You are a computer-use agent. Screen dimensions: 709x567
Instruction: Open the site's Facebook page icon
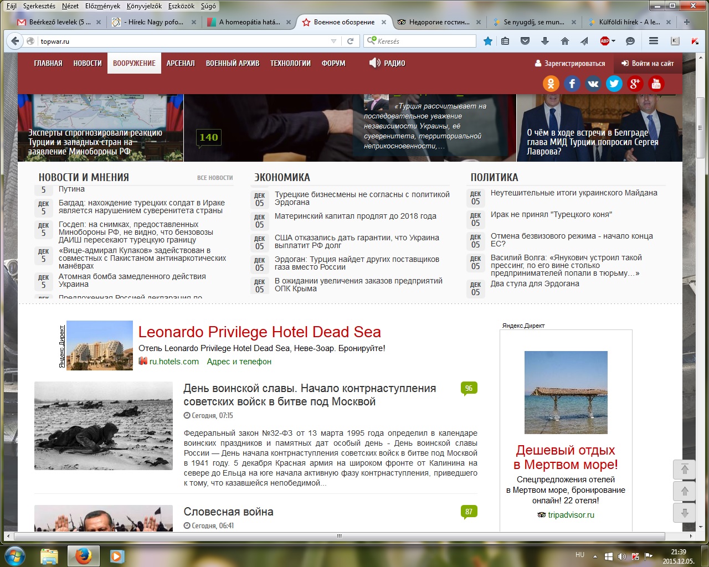(x=572, y=84)
